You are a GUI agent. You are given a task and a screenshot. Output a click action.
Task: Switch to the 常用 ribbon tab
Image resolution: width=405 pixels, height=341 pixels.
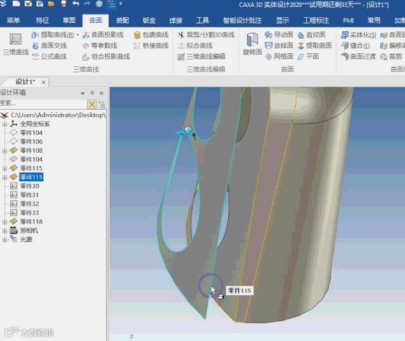(x=374, y=20)
